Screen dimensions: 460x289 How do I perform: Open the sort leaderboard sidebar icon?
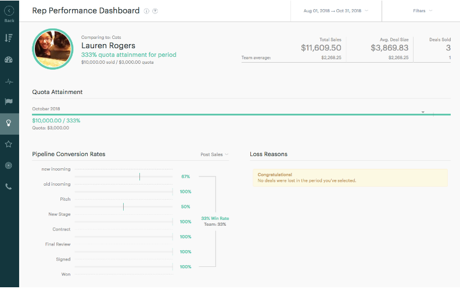point(9,38)
